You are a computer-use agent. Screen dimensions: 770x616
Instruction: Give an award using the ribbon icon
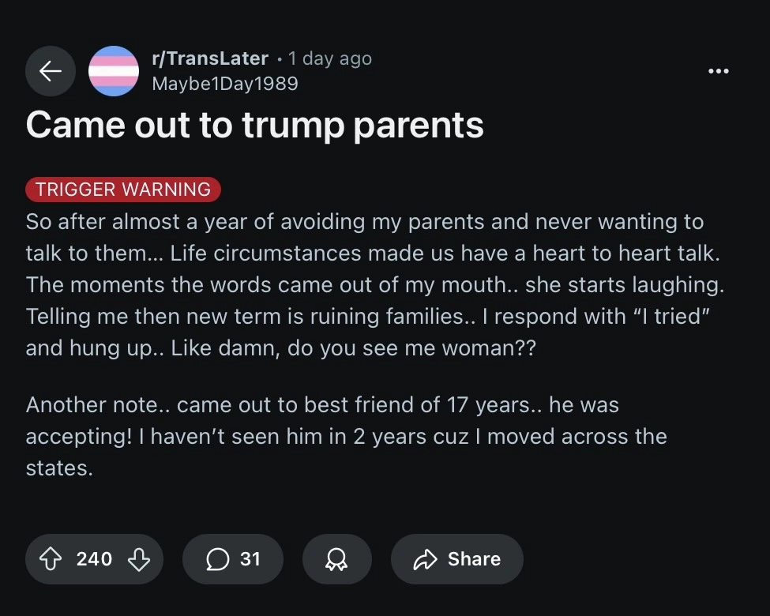pos(337,559)
